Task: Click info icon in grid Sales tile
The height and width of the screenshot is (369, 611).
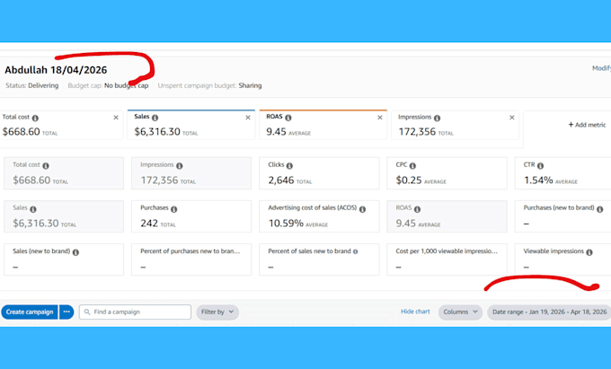Action: coord(33,209)
